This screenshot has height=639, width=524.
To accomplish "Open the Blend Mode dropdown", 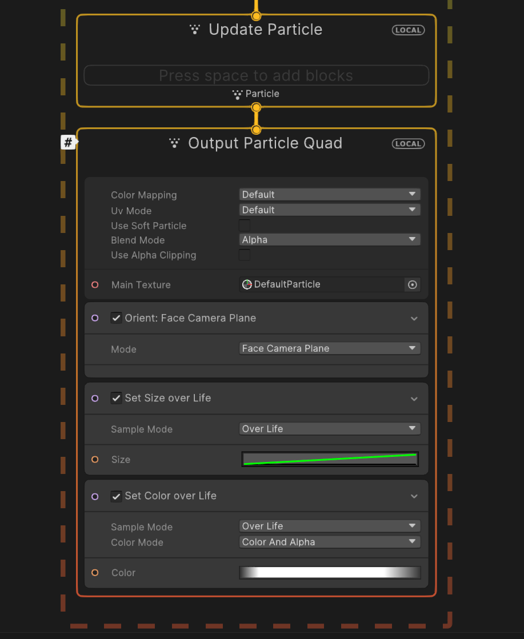I will point(330,240).
